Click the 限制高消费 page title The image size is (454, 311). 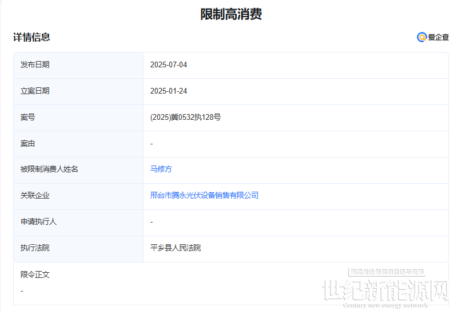click(x=231, y=14)
